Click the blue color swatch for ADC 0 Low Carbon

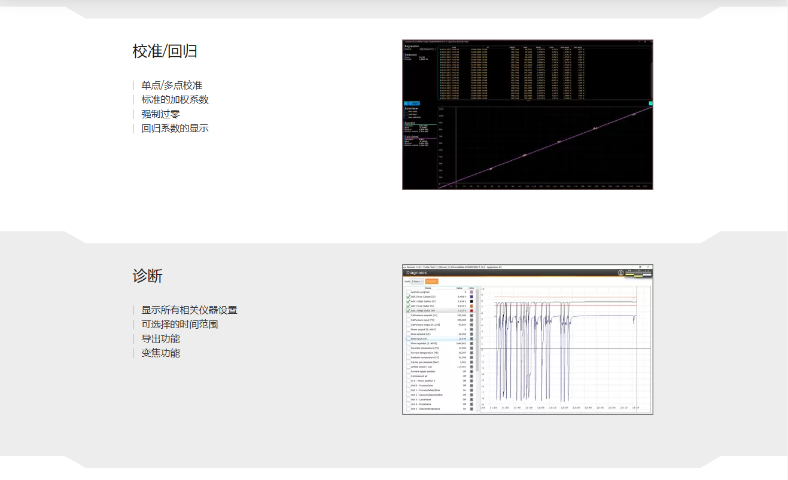pyautogui.click(x=471, y=296)
